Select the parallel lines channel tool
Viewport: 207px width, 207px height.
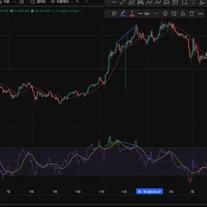[x=131, y=2]
